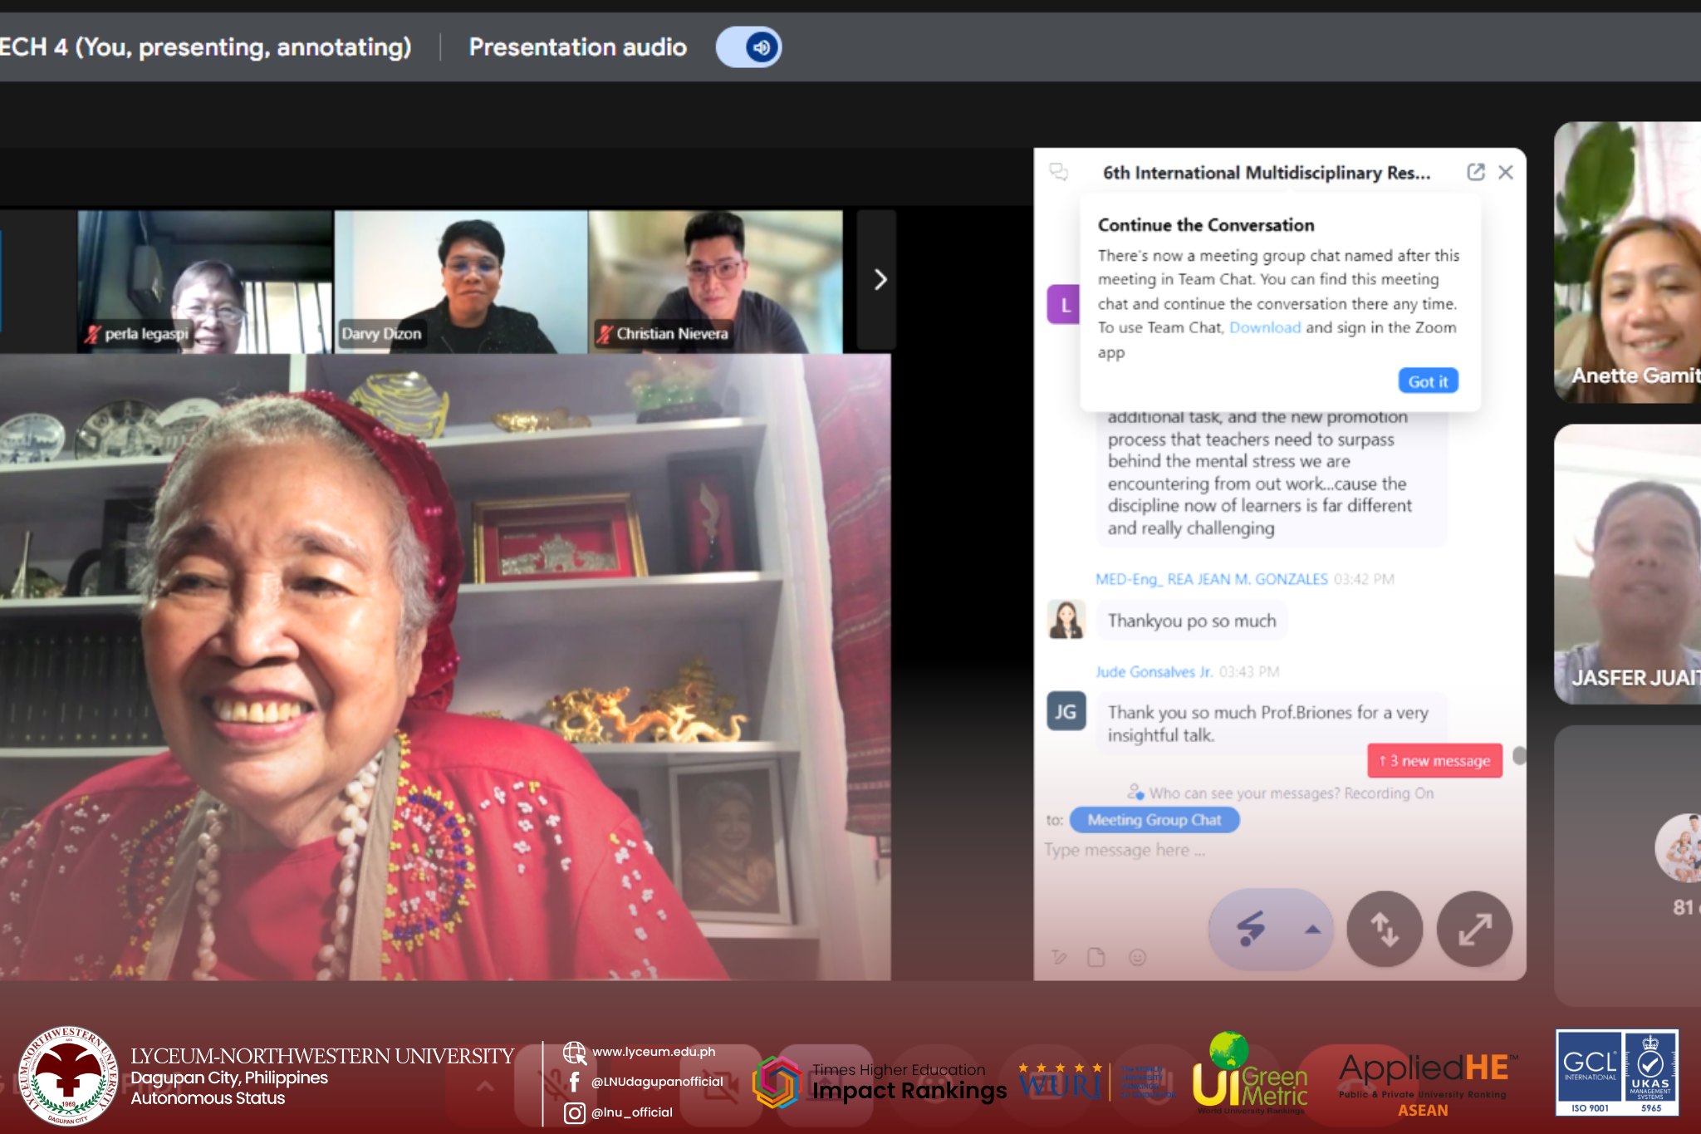Open the emoji picker in chat
Image resolution: width=1701 pixels, height=1134 pixels.
click(1137, 958)
